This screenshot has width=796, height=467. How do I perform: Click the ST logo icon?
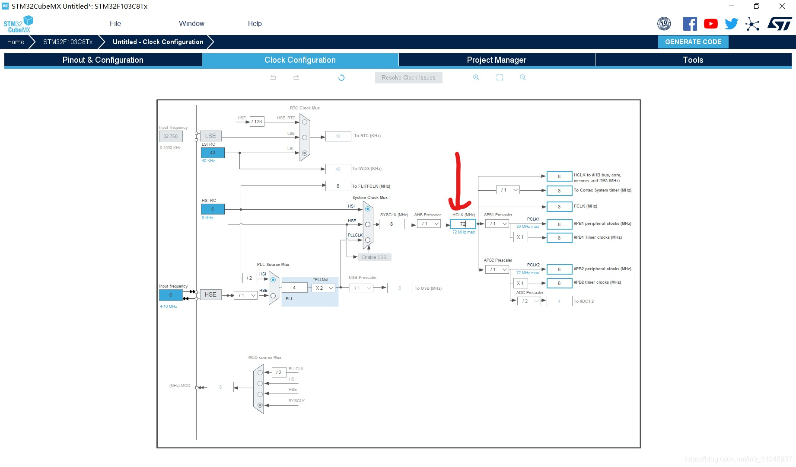(780, 24)
